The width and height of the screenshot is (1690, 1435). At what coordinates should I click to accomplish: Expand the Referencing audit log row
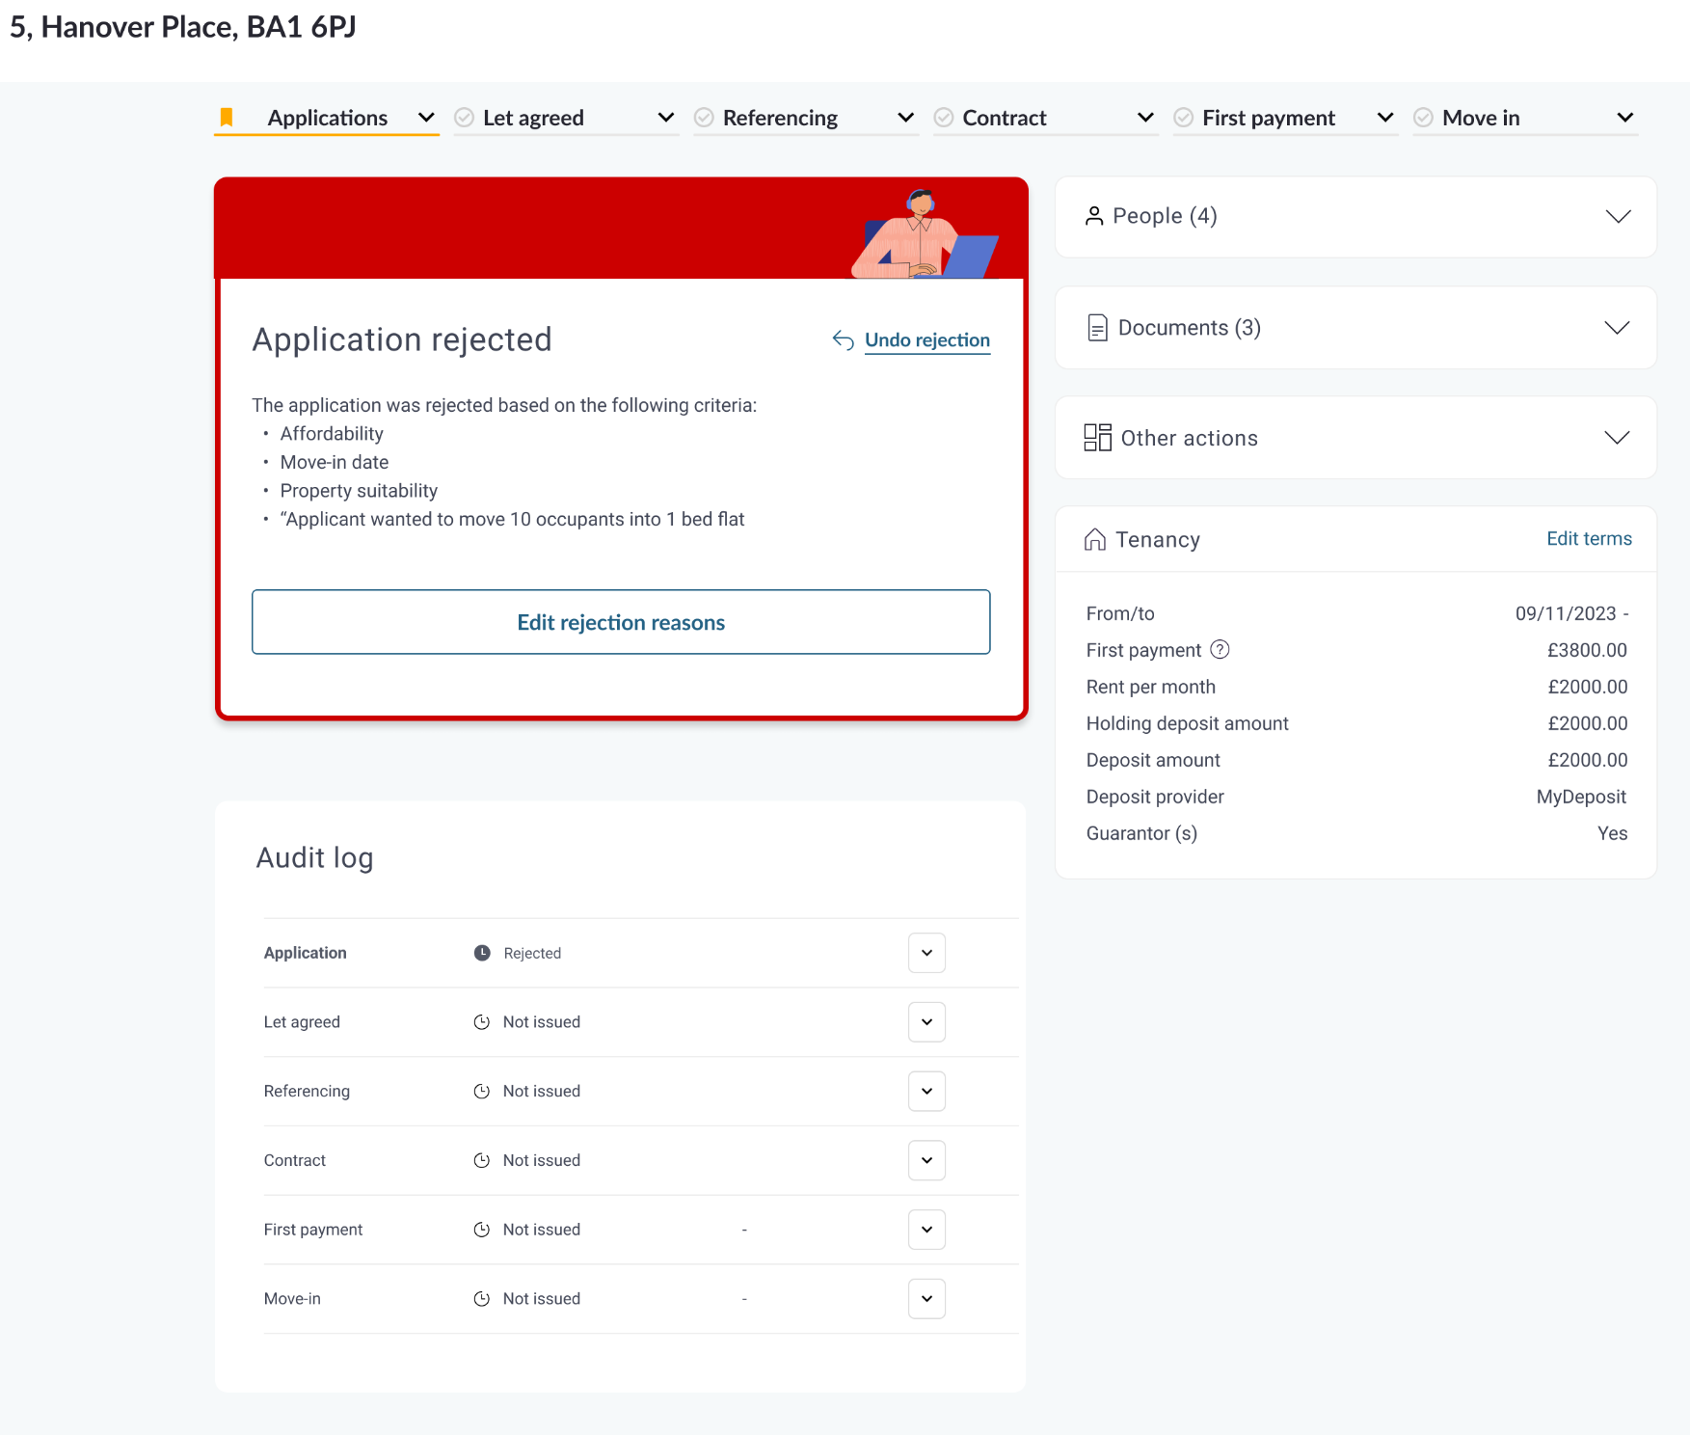[926, 1092]
